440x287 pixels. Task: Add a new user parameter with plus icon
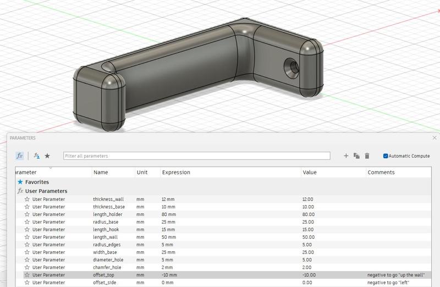coord(346,156)
